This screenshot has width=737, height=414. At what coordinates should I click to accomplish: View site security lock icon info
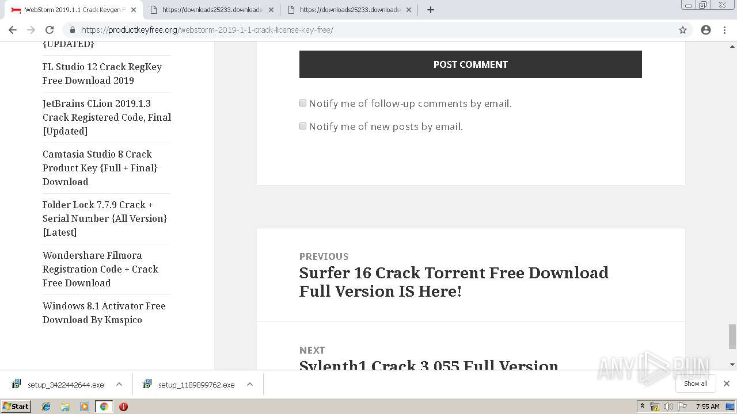72,30
